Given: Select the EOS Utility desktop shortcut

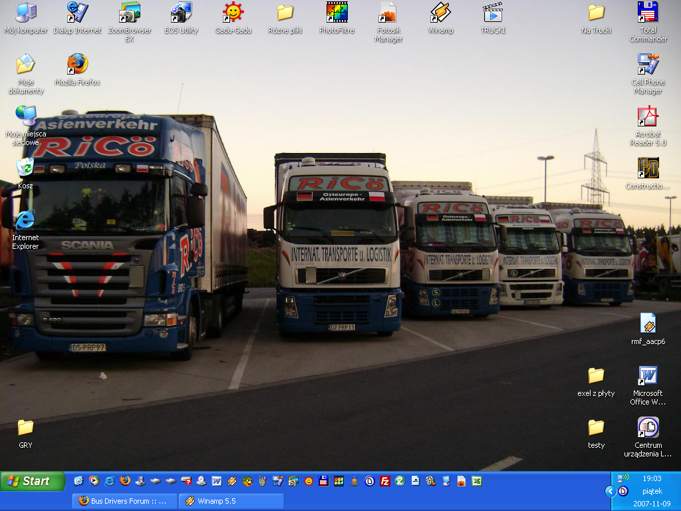Looking at the screenshot, I should pyautogui.click(x=181, y=18).
